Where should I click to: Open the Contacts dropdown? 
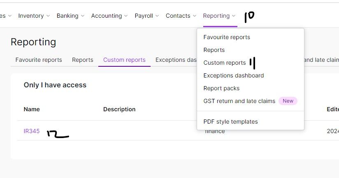181,16
